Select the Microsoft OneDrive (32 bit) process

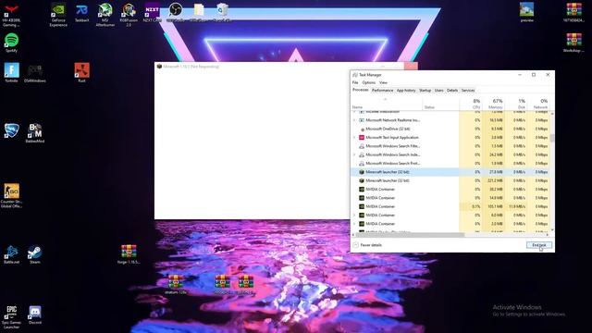coord(450,129)
